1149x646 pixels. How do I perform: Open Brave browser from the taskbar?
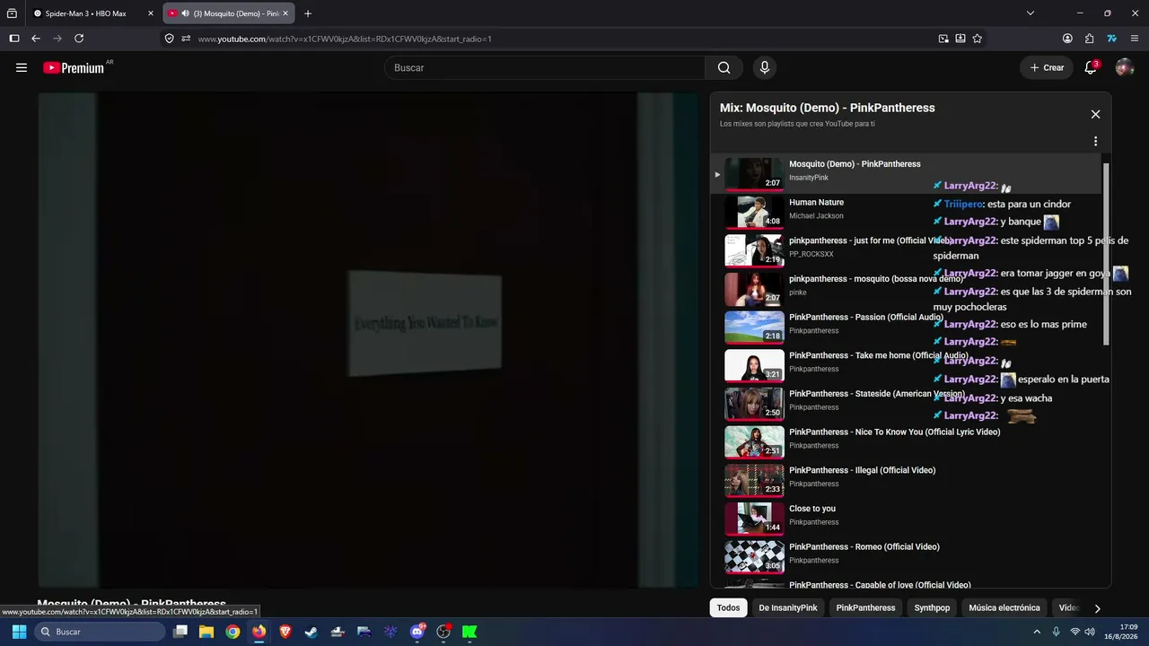(x=285, y=632)
